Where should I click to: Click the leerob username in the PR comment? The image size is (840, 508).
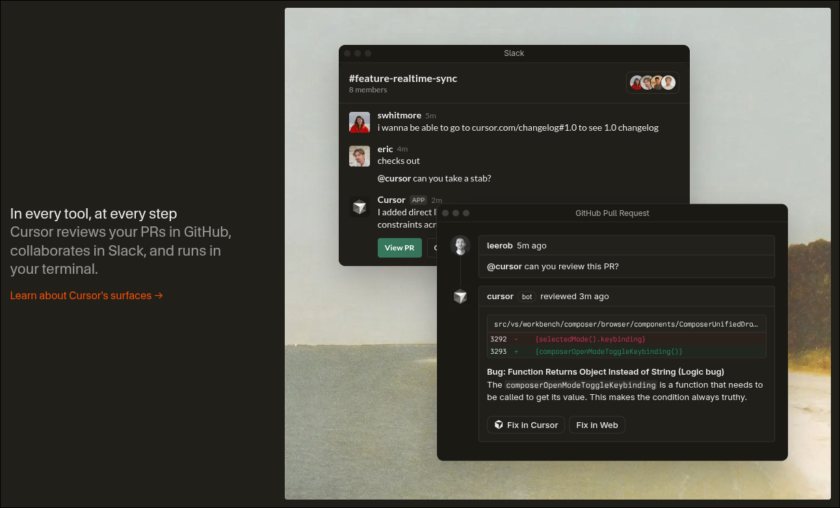[x=499, y=245]
